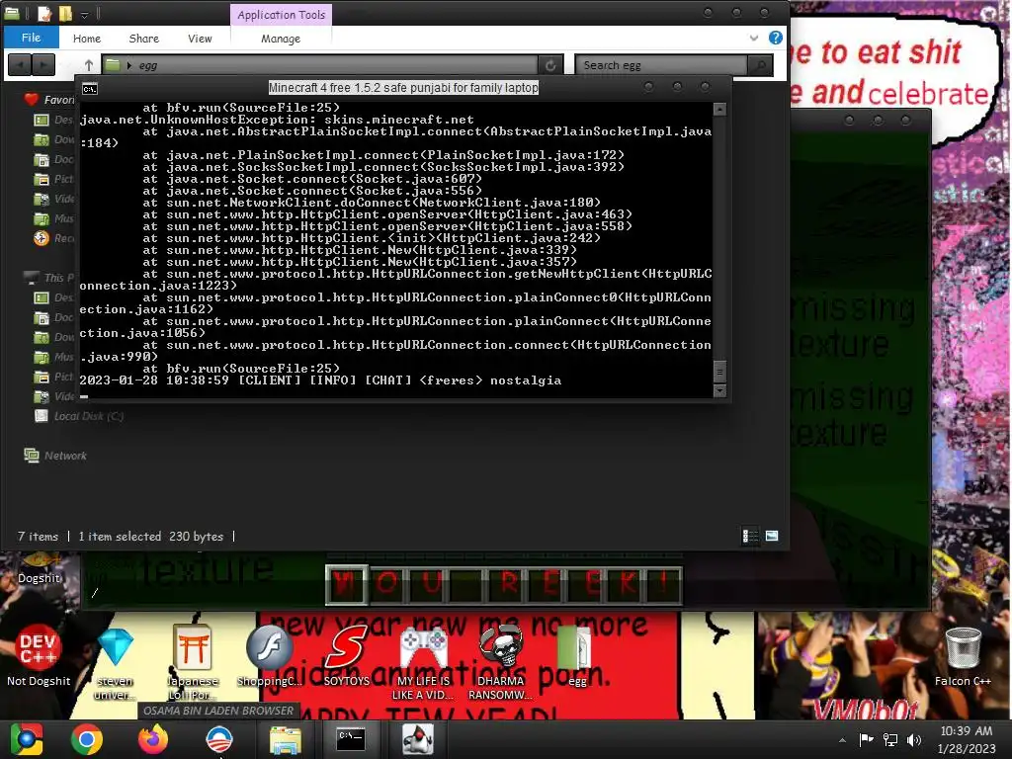Switch Explorer to details view icon
The image size is (1012, 759).
coord(750,536)
